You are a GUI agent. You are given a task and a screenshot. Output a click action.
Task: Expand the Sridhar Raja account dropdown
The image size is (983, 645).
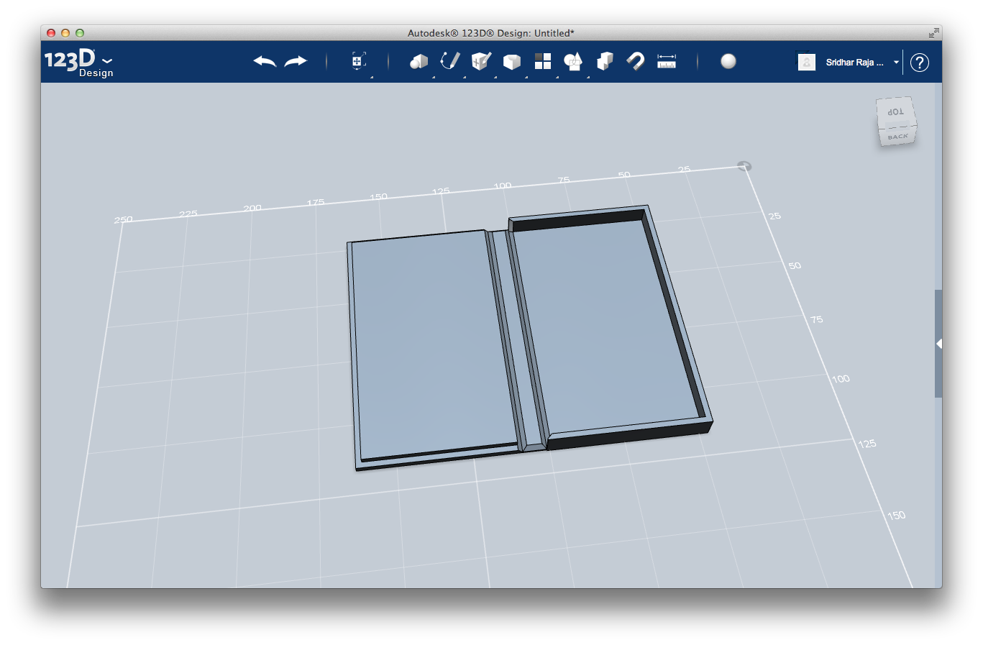896,63
